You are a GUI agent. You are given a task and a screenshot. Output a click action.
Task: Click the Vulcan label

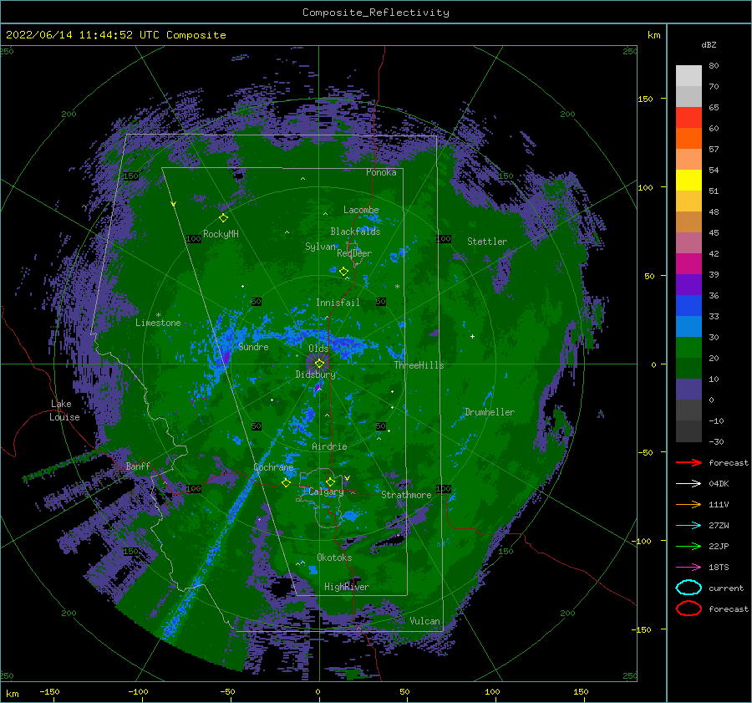424,621
